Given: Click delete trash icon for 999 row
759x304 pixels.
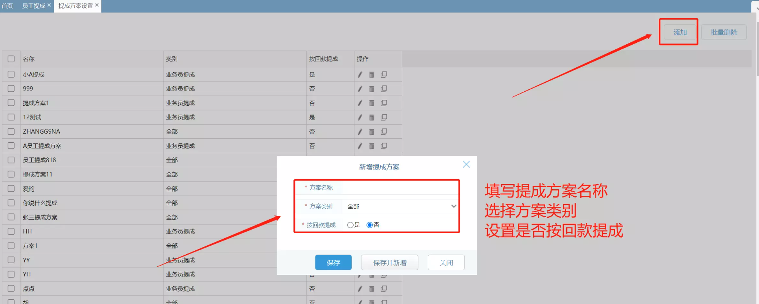Looking at the screenshot, I should click(372, 89).
